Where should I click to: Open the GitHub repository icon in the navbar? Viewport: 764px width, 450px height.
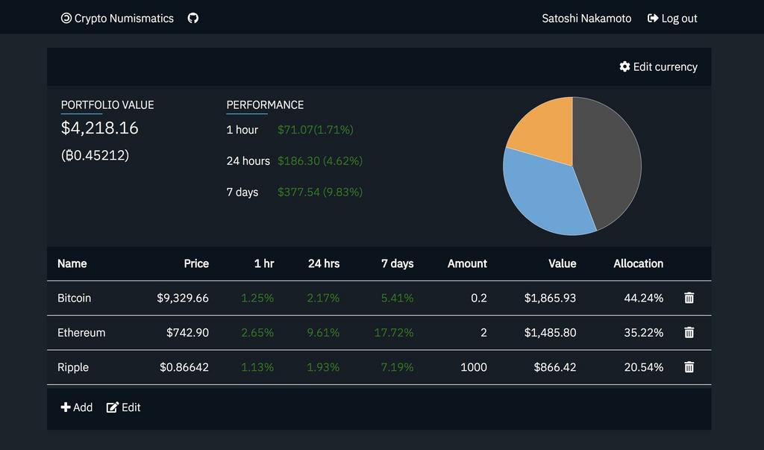pyautogui.click(x=193, y=18)
